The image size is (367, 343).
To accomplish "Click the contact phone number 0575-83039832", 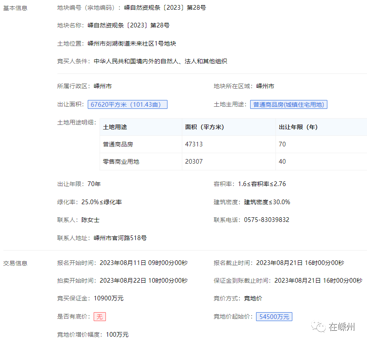I will (x=267, y=220).
